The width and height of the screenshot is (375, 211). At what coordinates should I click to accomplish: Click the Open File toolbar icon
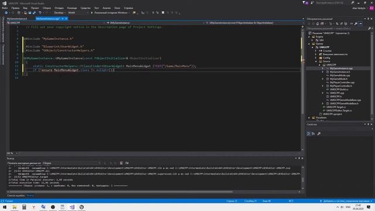pyautogui.click(x=25, y=13)
